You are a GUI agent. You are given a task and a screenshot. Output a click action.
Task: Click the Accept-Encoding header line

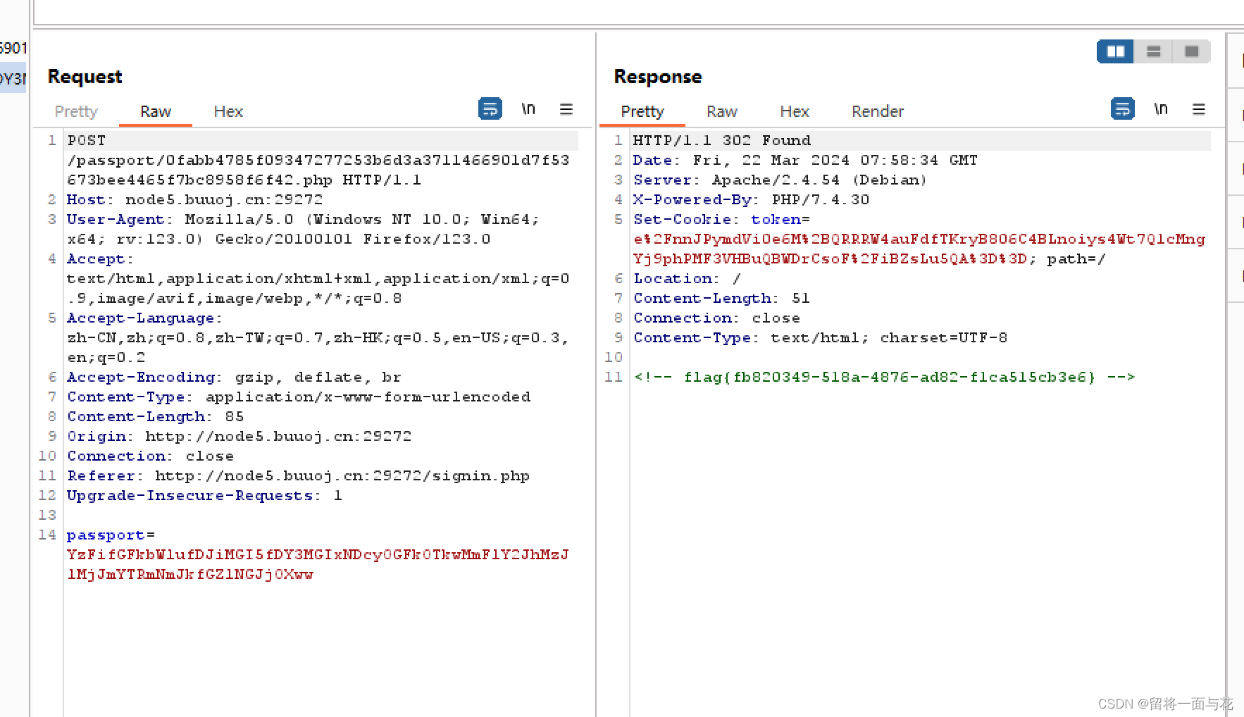click(x=234, y=377)
